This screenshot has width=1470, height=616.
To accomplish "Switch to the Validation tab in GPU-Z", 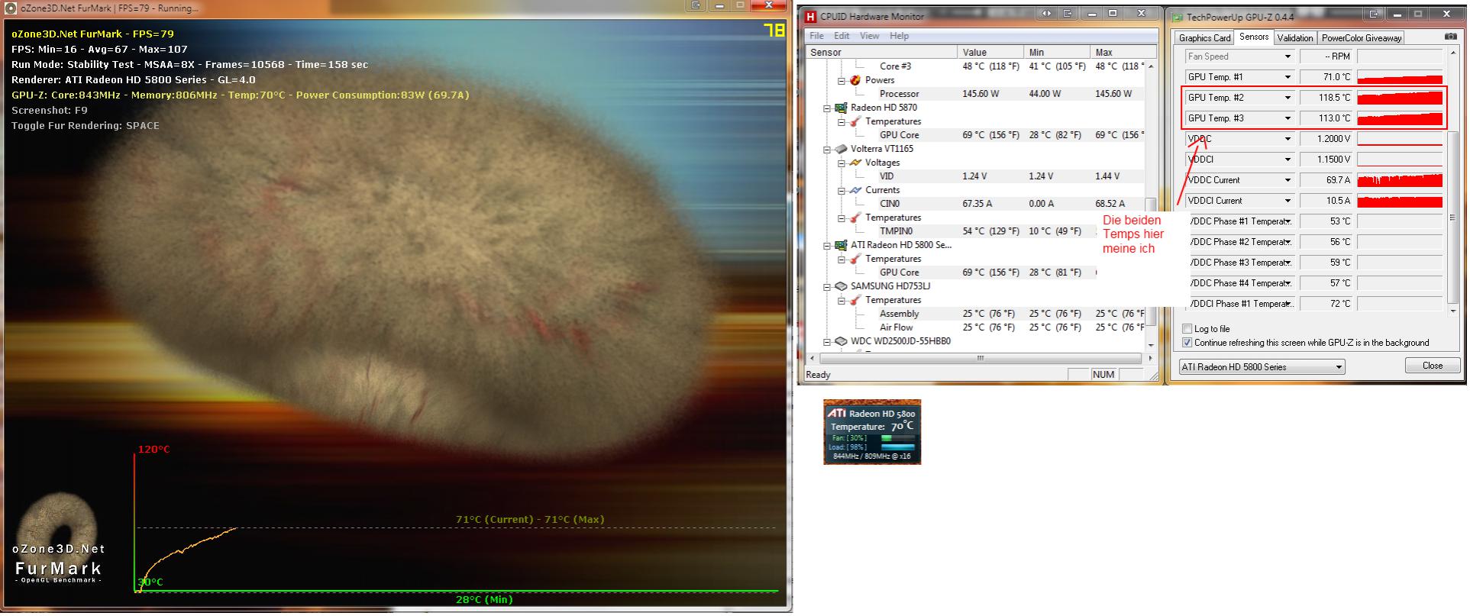I will 1295,38.
